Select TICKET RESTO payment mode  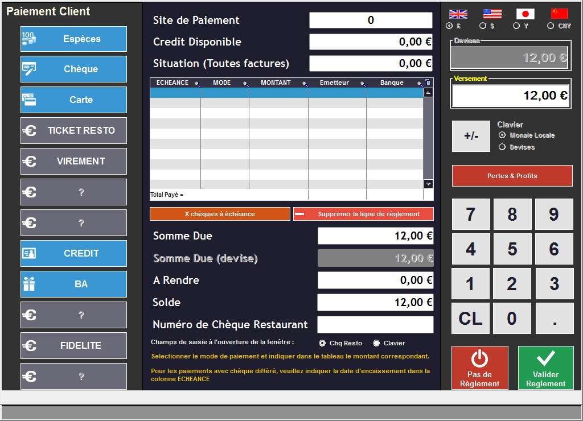pos(73,131)
